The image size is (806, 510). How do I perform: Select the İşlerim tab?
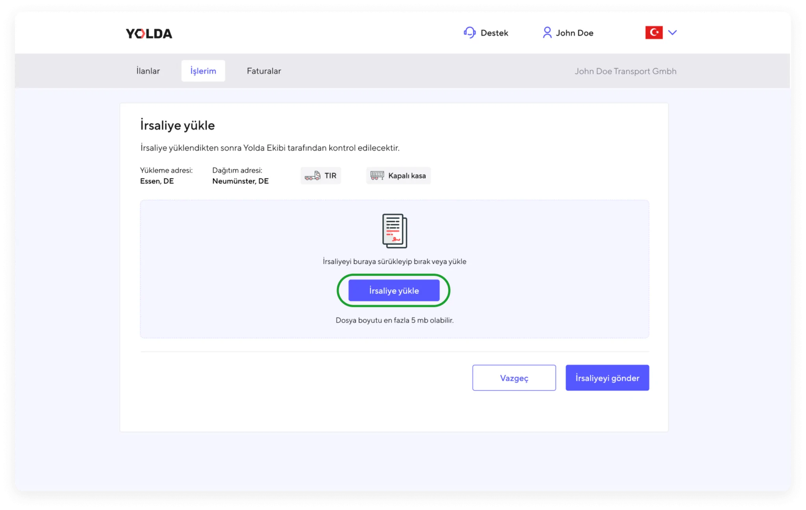coord(203,71)
